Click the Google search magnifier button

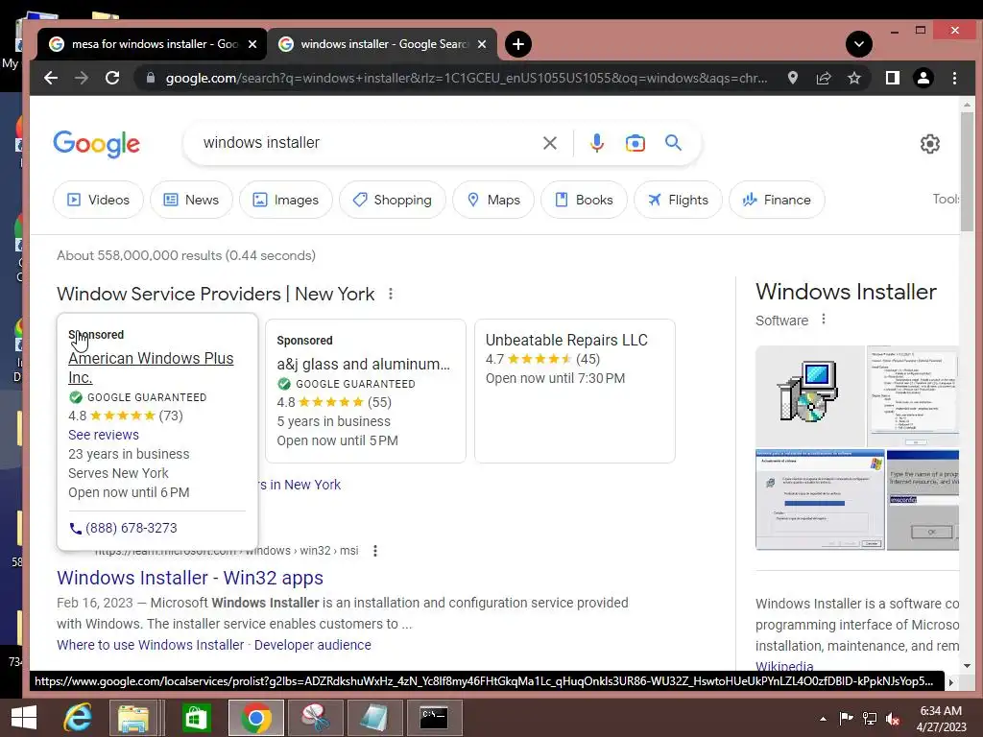(x=673, y=143)
